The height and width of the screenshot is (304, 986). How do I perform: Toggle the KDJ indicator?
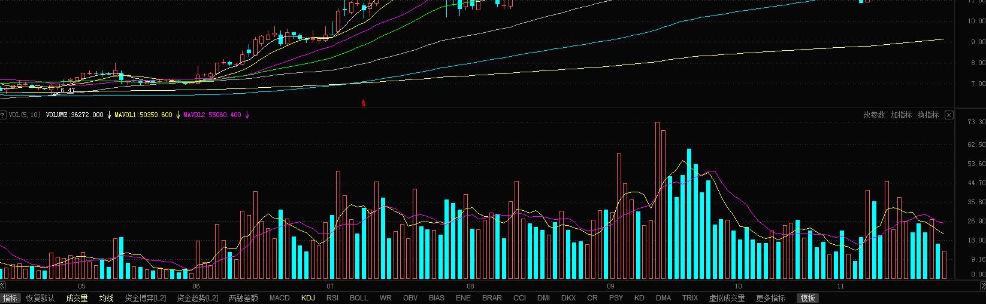click(x=308, y=298)
